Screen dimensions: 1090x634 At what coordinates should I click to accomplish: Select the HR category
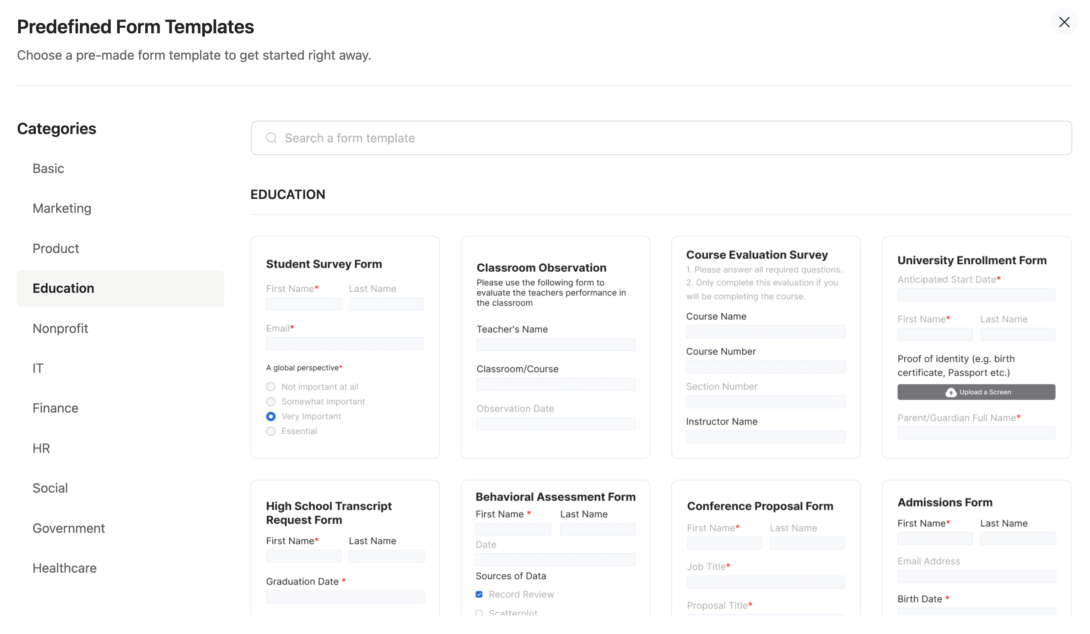point(41,448)
